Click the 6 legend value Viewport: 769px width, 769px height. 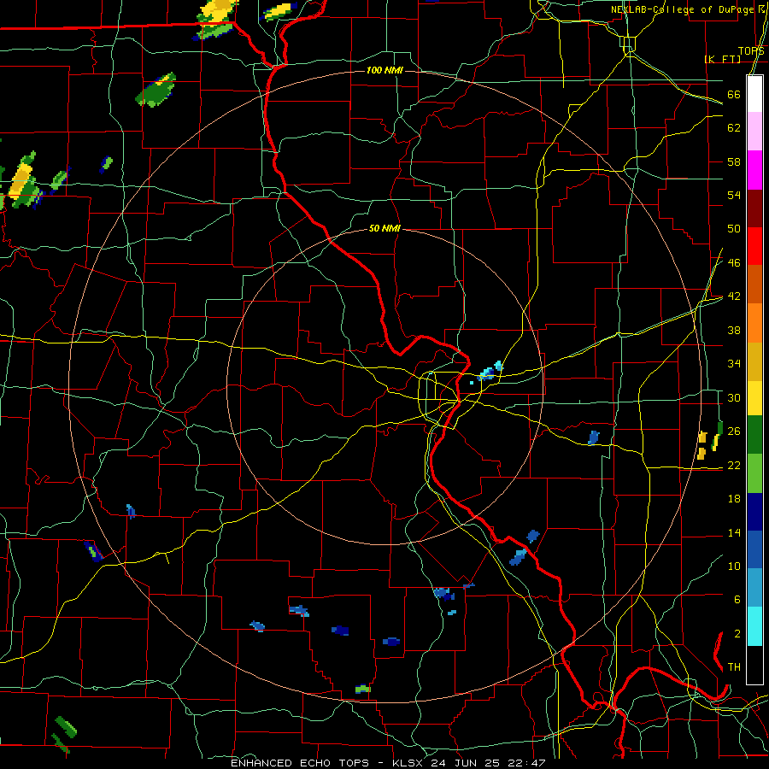point(737,600)
